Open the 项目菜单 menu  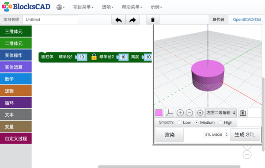pos(83,7)
